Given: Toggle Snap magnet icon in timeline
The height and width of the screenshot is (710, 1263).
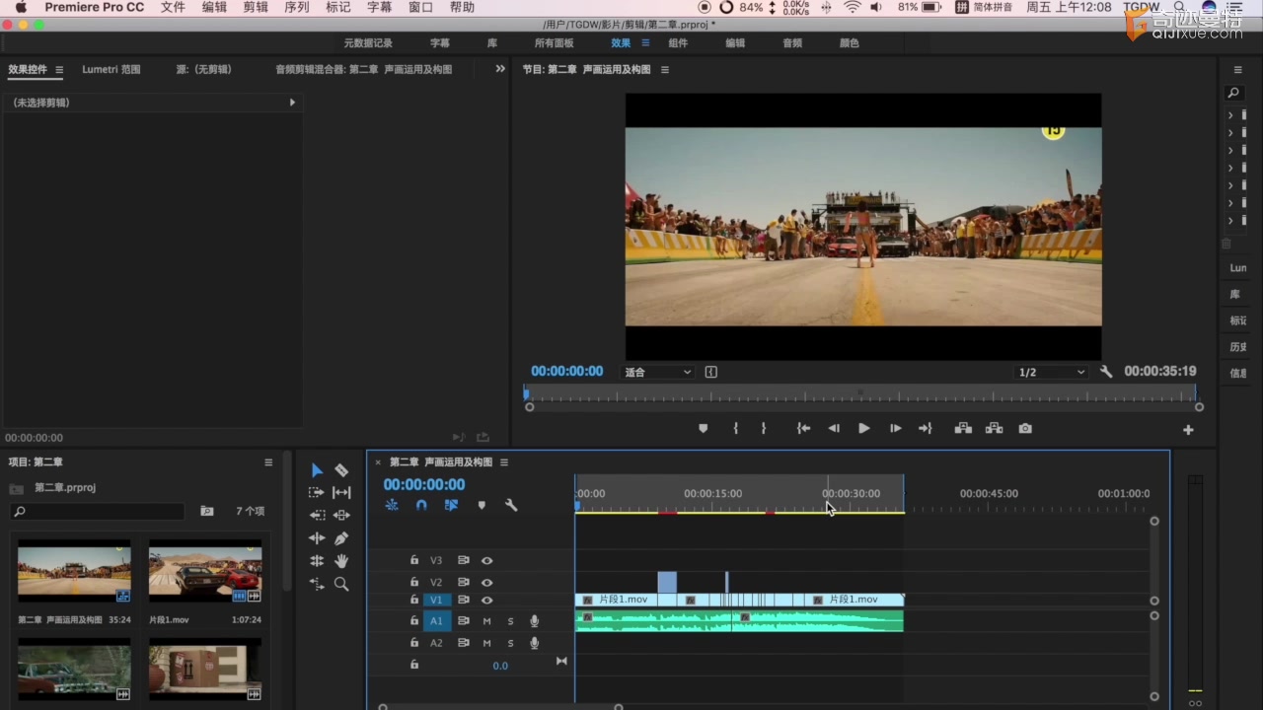Looking at the screenshot, I should coord(421,505).
